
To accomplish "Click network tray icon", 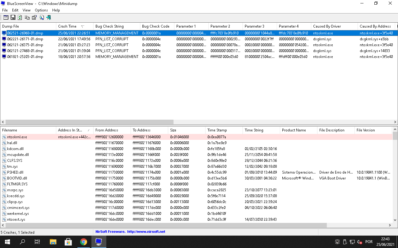I will click(352, 242).
